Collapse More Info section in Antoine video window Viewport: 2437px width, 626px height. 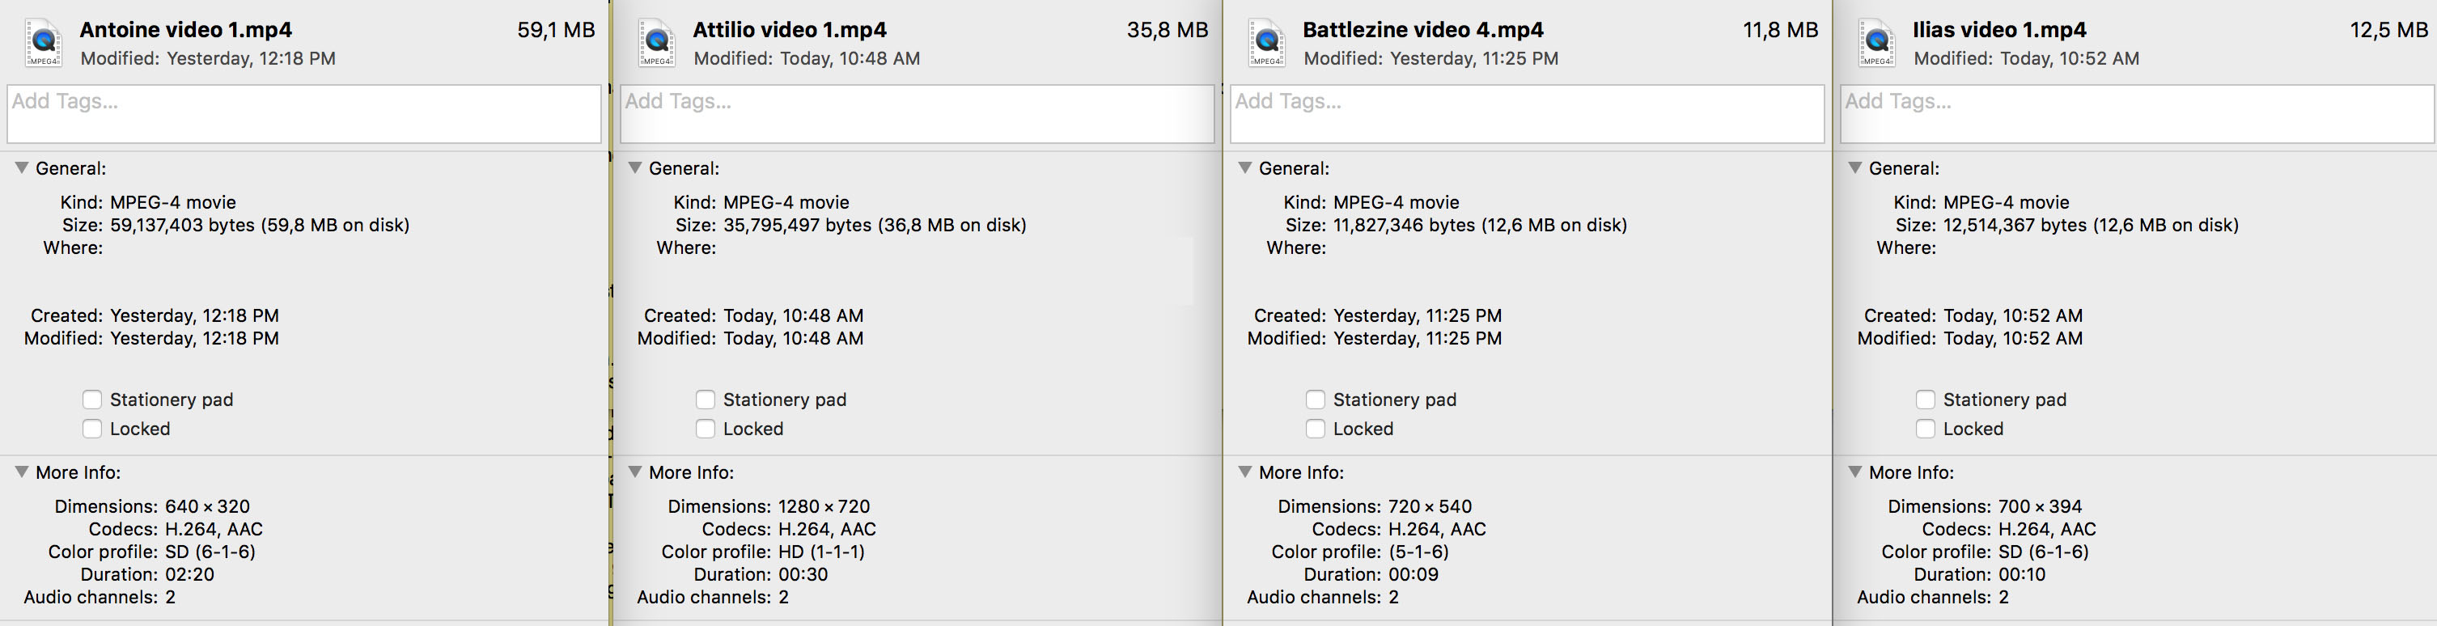(21, 472)
